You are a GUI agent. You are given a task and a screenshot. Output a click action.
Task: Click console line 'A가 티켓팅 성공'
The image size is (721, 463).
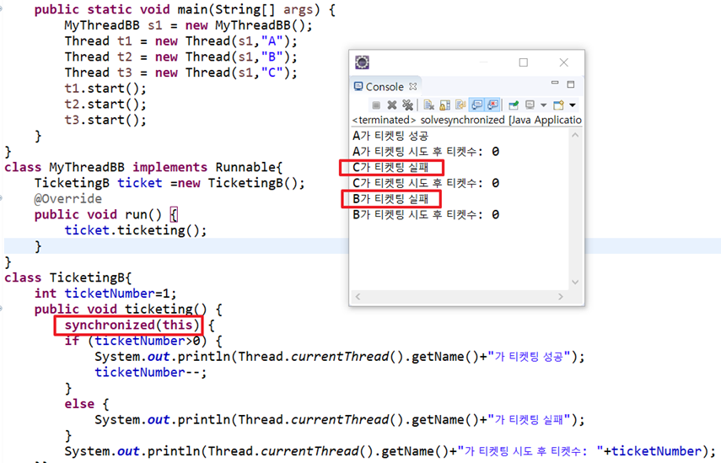tap(390, 136)
